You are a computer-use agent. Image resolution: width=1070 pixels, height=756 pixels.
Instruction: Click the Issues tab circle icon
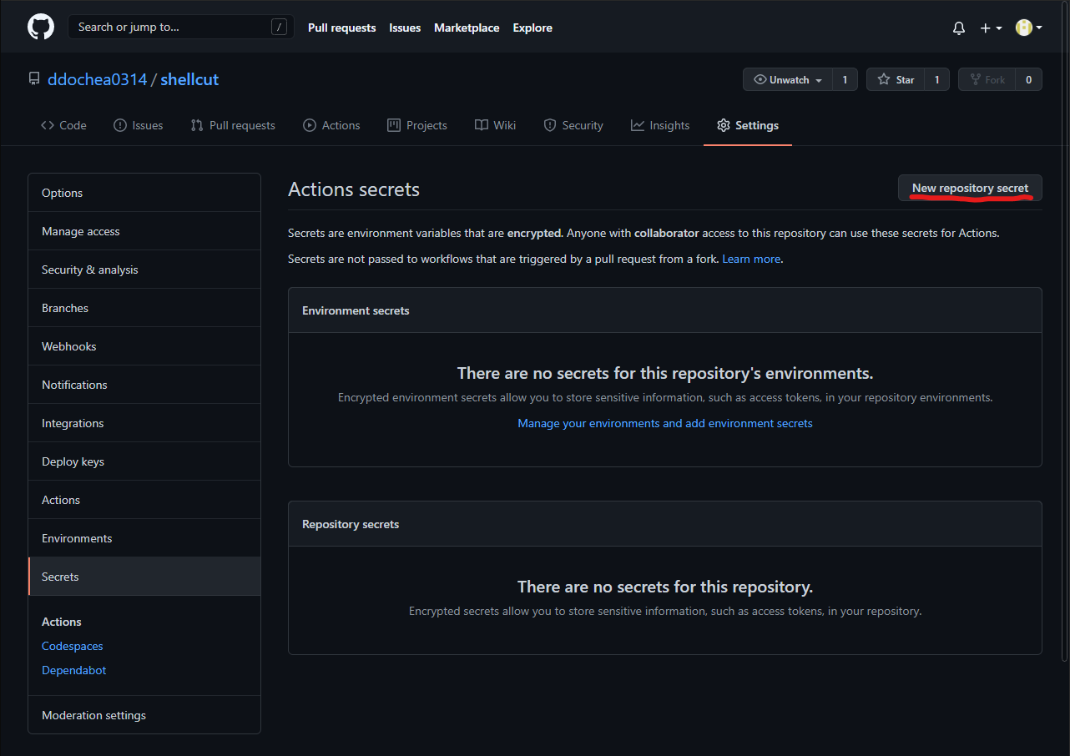120,125
